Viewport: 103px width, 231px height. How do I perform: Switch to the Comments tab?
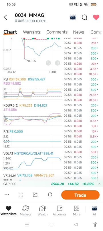point(57,32)
